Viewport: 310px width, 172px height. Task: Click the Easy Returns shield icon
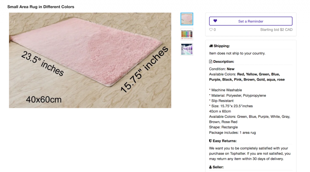coord(210,141)
